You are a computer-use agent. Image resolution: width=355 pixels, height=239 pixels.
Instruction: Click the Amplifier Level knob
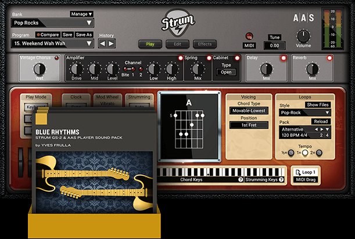113,69
